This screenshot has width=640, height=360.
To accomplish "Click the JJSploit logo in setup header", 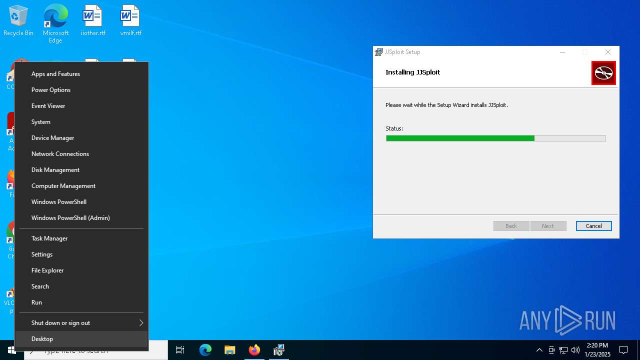I will (x=603, y=73).
